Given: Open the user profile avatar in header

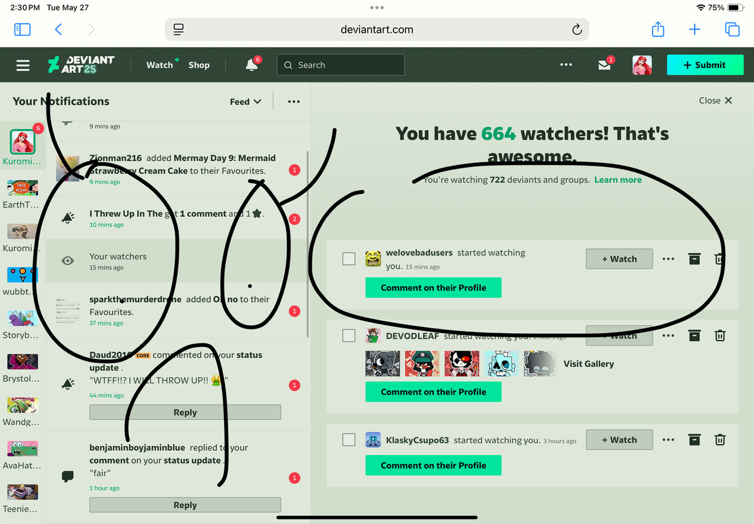Looking at the screenshot, I should point(642,65).
